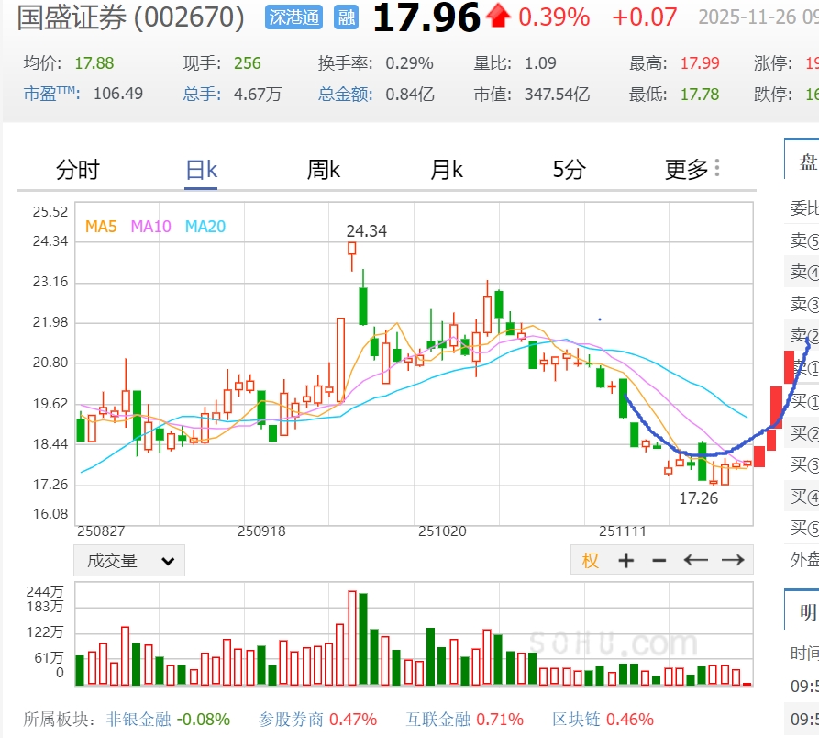Click the 市值 value 347.54亿
The width and height of the screenshot is (819, 738).
point(557,95)
